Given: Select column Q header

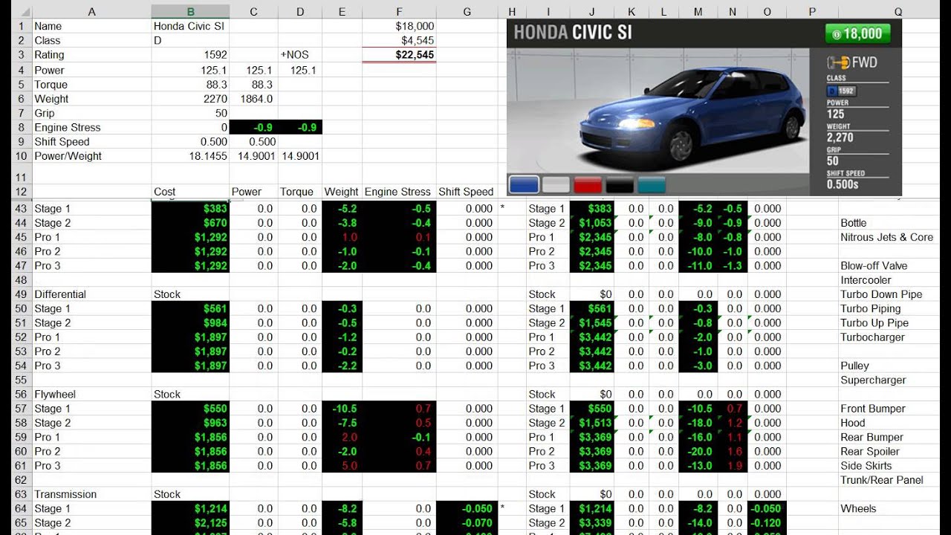Looking at the screenshot, I should [x=898, y=12].
